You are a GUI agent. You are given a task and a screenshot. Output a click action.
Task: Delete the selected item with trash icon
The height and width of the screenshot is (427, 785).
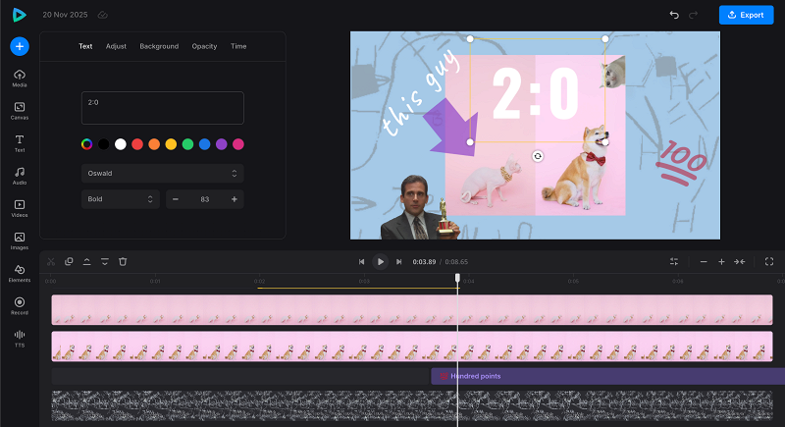coord(123,262)
